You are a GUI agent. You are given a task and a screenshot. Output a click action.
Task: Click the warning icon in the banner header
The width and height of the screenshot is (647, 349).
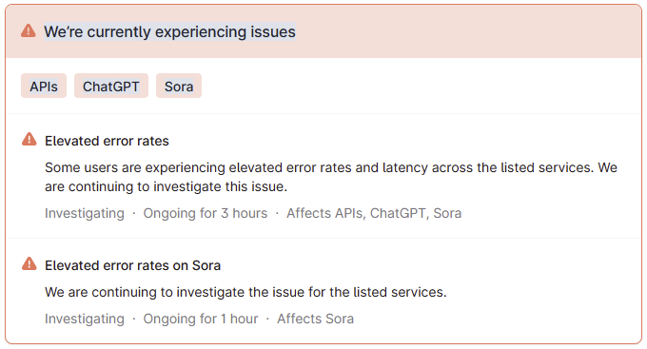tap(28, 31)
